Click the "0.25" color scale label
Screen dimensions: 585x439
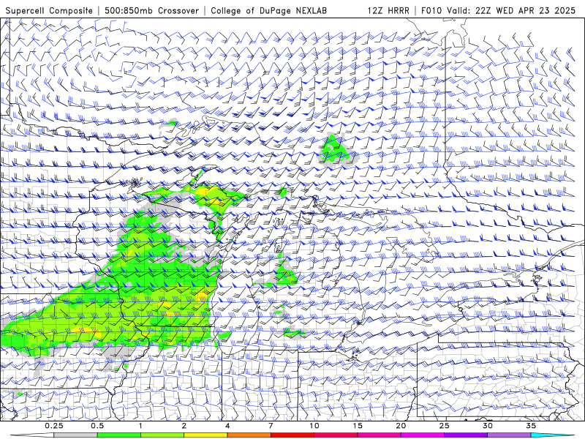tap(53, 426)
